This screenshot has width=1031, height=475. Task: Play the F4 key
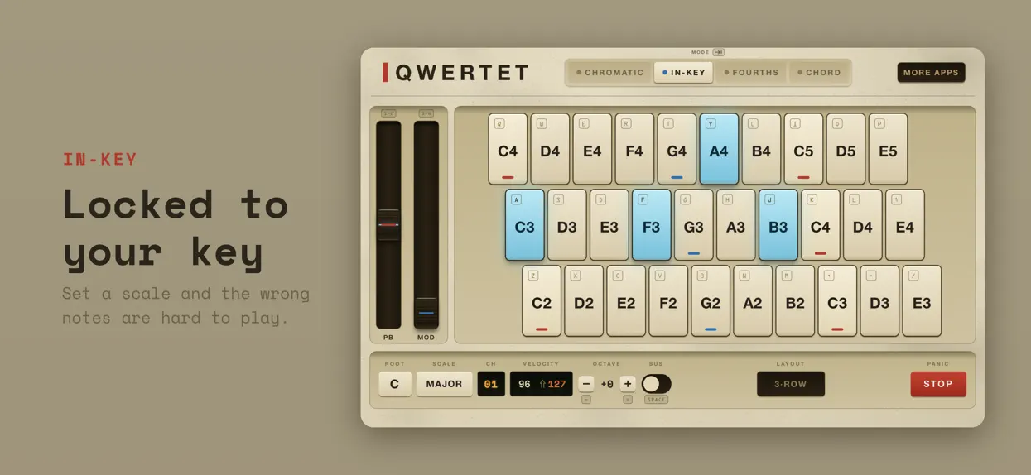click(634, 149)
